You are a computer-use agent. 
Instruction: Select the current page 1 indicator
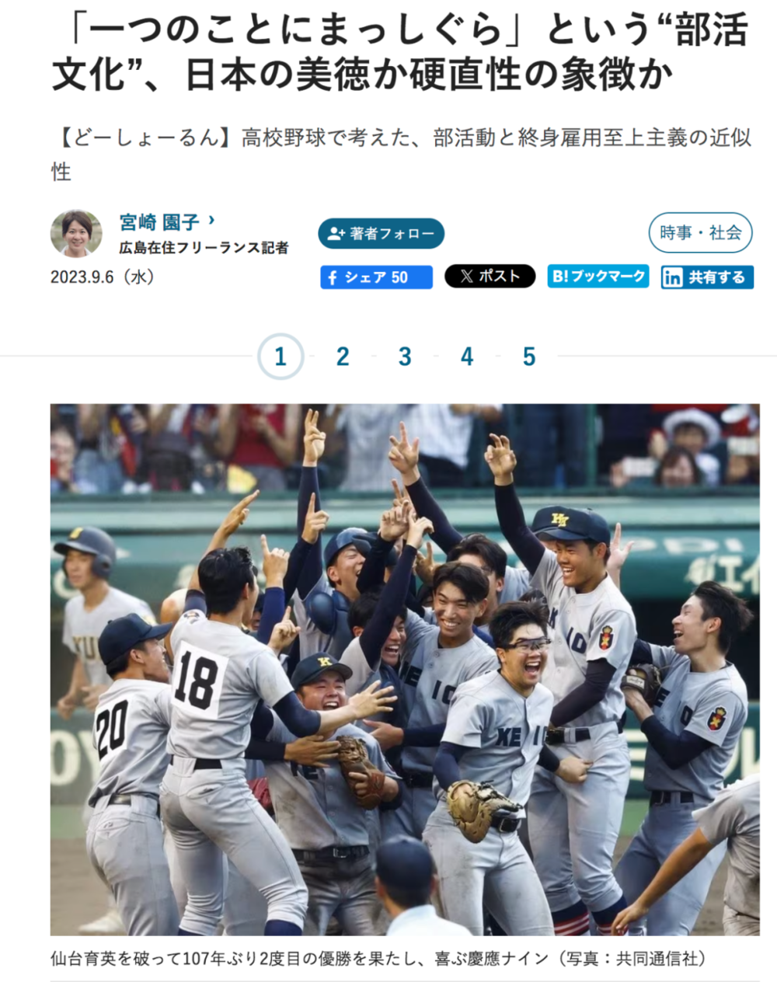(280, 357)
